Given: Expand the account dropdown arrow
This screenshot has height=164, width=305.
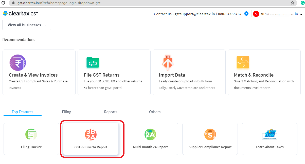Looking at the screenshot, I should click(301, 14).
